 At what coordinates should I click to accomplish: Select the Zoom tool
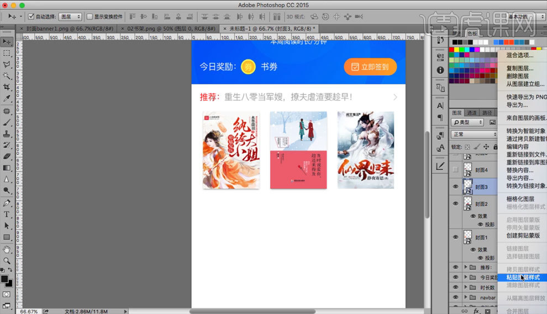pyautogui.click(x=7, y=261)
